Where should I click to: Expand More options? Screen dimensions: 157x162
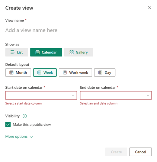[x=19, y=137]
